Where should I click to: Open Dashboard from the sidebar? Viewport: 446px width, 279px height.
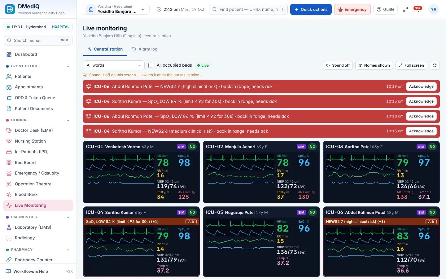38,55
